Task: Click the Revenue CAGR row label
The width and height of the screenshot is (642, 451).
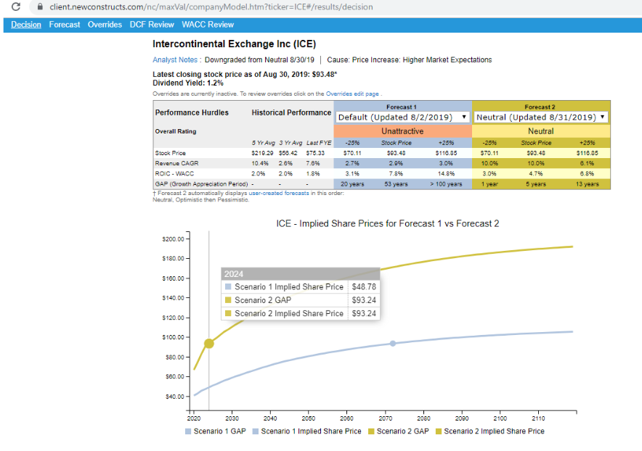Action: click(x=177, y=163)
